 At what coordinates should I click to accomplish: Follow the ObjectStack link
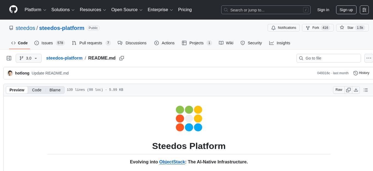point(172,162)
